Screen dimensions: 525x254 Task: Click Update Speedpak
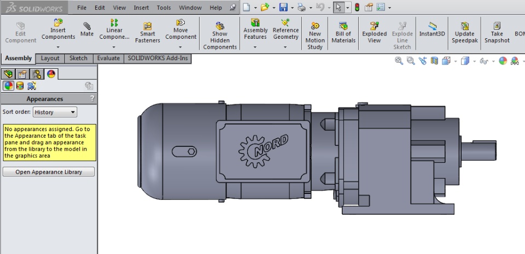click(464, 33)
